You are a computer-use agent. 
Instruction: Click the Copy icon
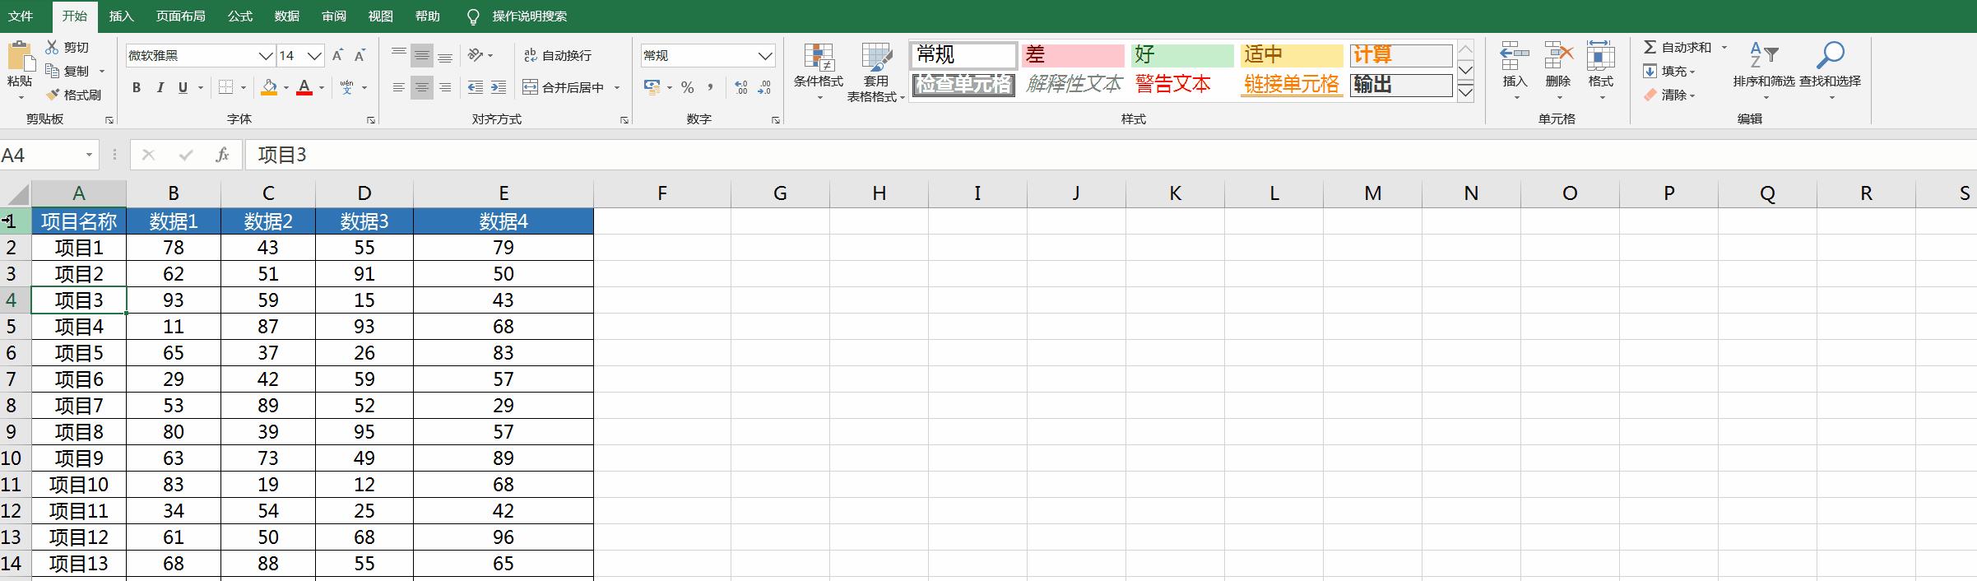tap(53, 71)
